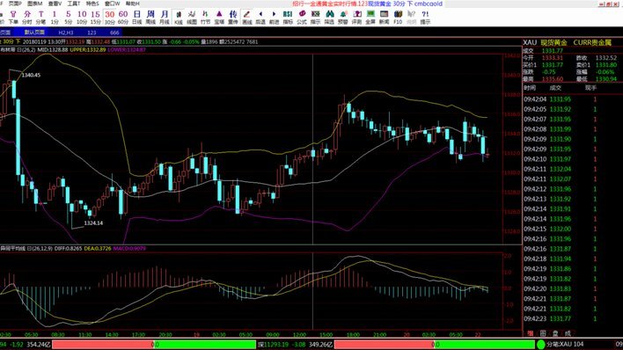The height and width of the screenshot is (350, 623).
Task: Open the 分笔 tick view icon
Action: click(x=41, y=18)
